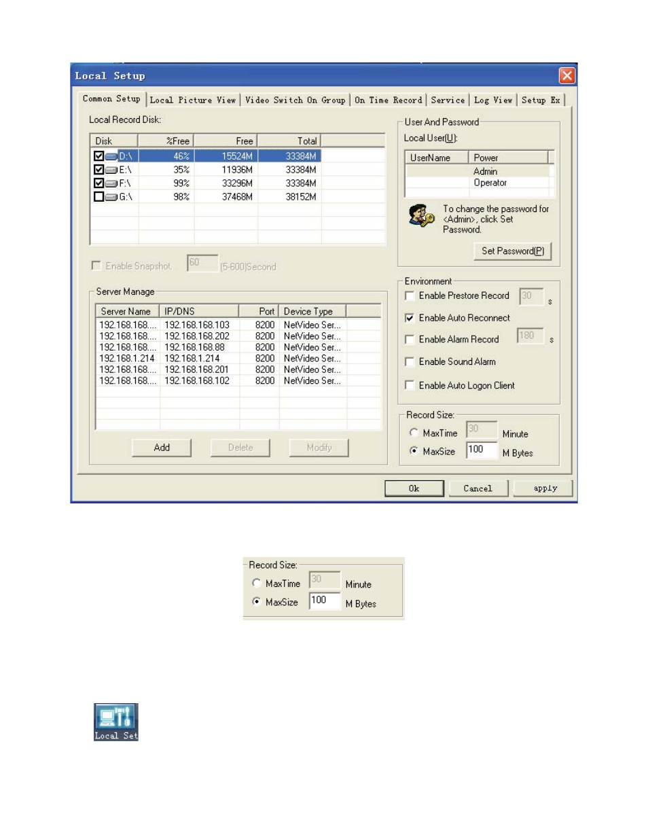Close the Local Setup dialog
This screenshot has width=648, height=839.
click(x=567, y=75)
